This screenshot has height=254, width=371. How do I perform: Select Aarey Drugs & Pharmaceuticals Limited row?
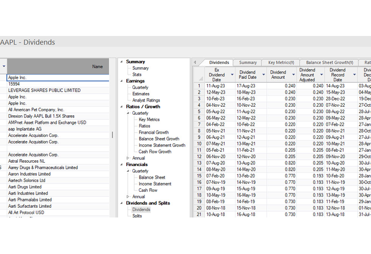click(58, 168)
